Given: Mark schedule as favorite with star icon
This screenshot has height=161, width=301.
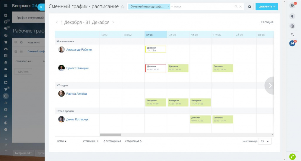Looking at the screenshot, I should coord(123,7).
